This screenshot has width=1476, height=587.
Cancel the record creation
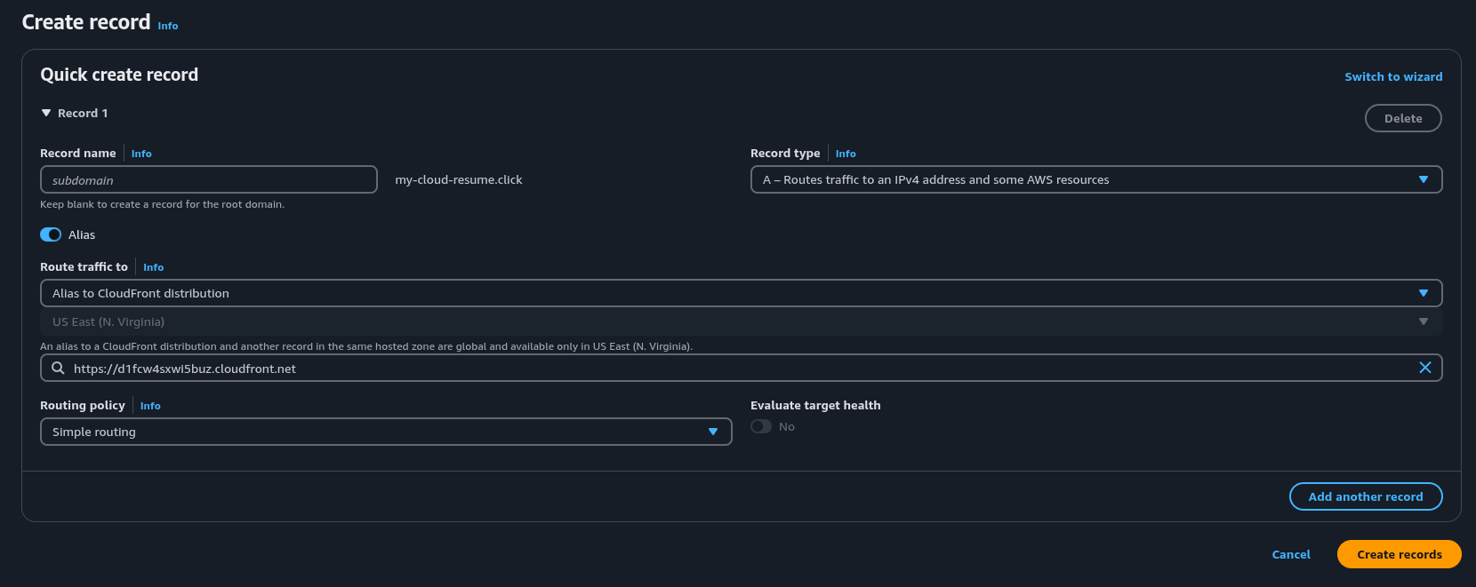(1290, 554)
